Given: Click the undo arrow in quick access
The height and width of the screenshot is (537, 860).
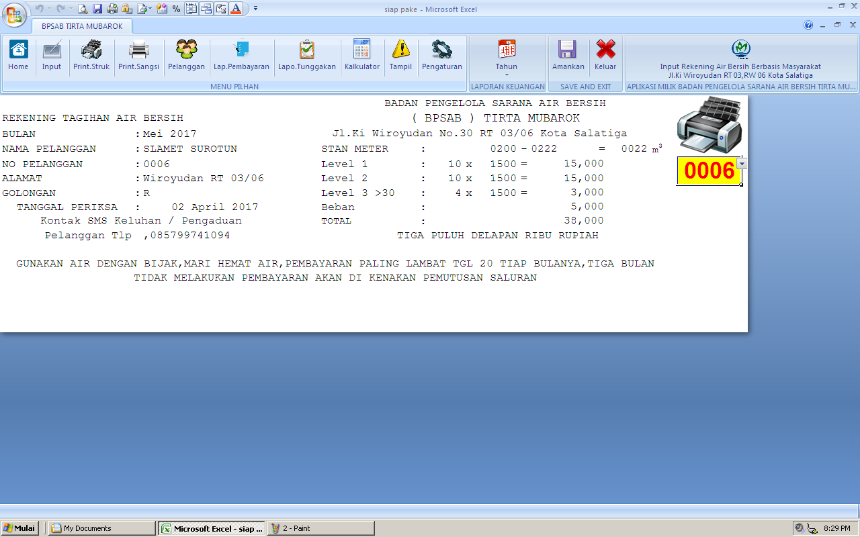Looking at the screenshot, I should 39,9.
